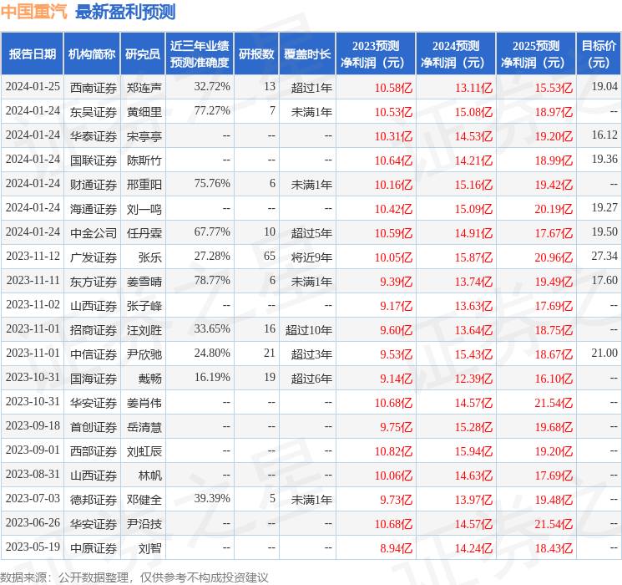The image size is (622, 585).
Task: Select 中金公司 institution cell
Action: tap(94, 233)
